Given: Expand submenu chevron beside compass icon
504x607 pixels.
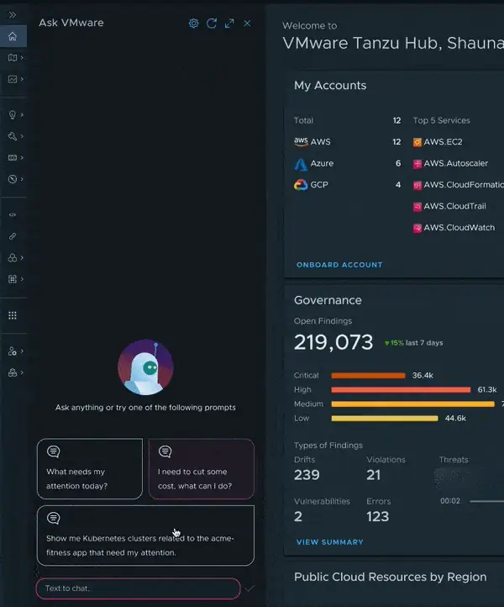Looking at the screenshot, I should click(x=22, y=179).
